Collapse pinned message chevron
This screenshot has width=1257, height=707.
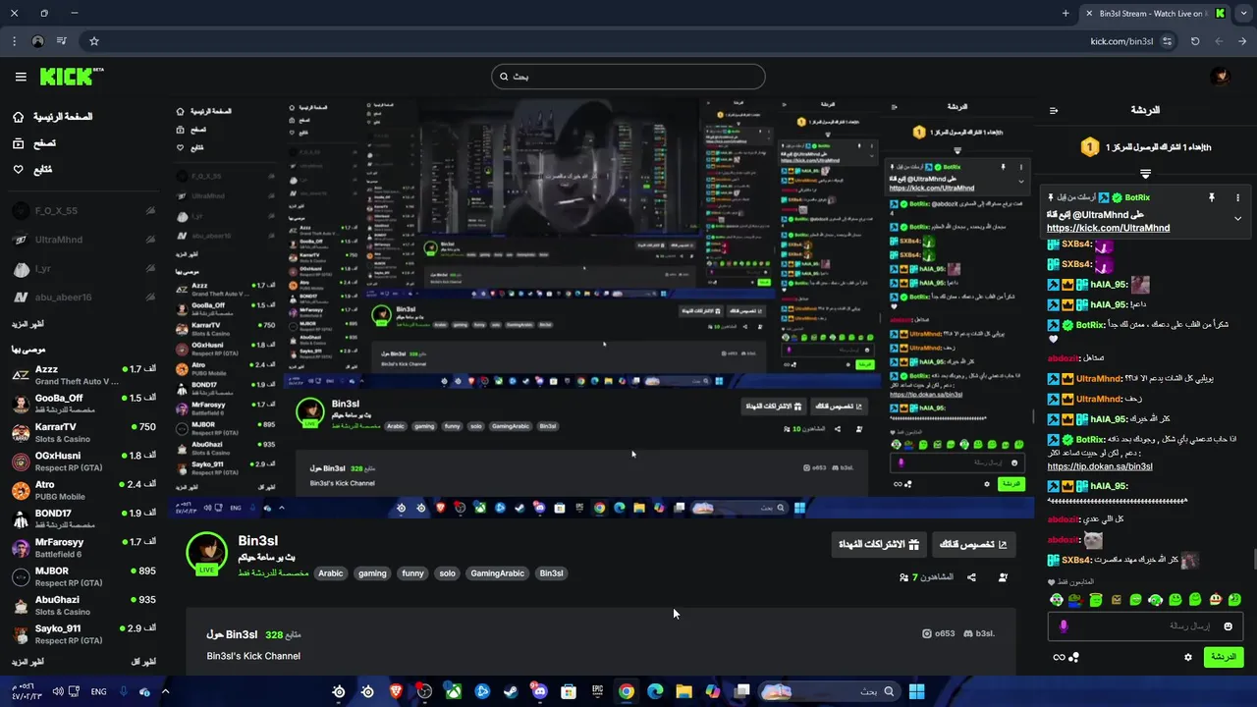point(1237,218)
